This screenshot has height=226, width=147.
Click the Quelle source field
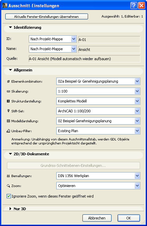tap(84, 59)
